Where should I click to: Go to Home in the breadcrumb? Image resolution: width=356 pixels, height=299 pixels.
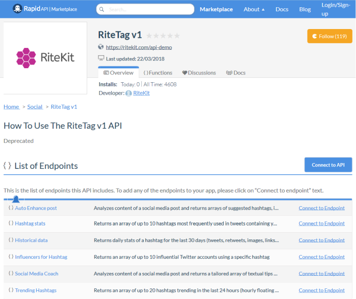pos(11,106)
